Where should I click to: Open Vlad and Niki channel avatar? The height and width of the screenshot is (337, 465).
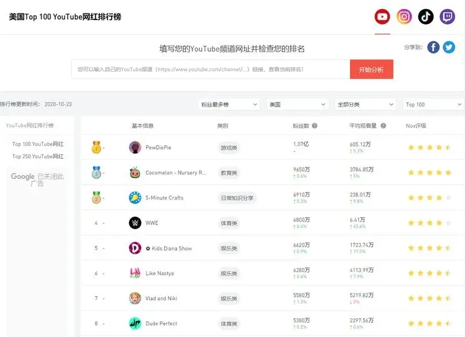135,298
